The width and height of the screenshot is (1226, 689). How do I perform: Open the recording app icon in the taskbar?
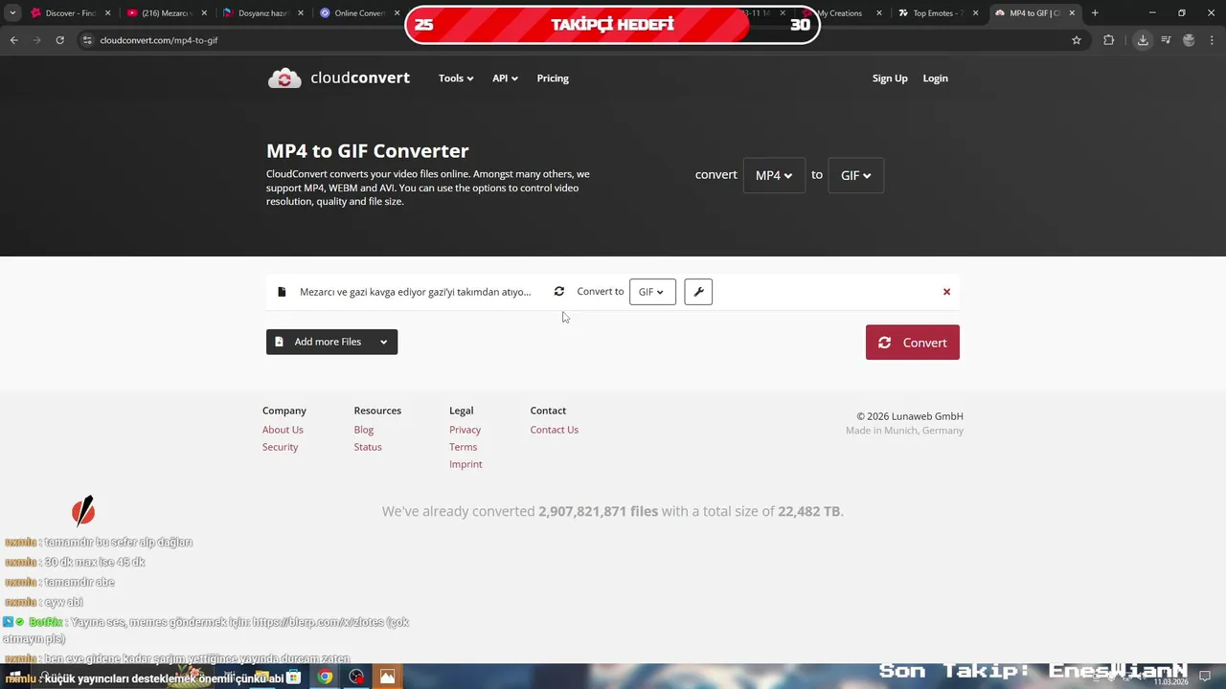(x=356, y=677)
